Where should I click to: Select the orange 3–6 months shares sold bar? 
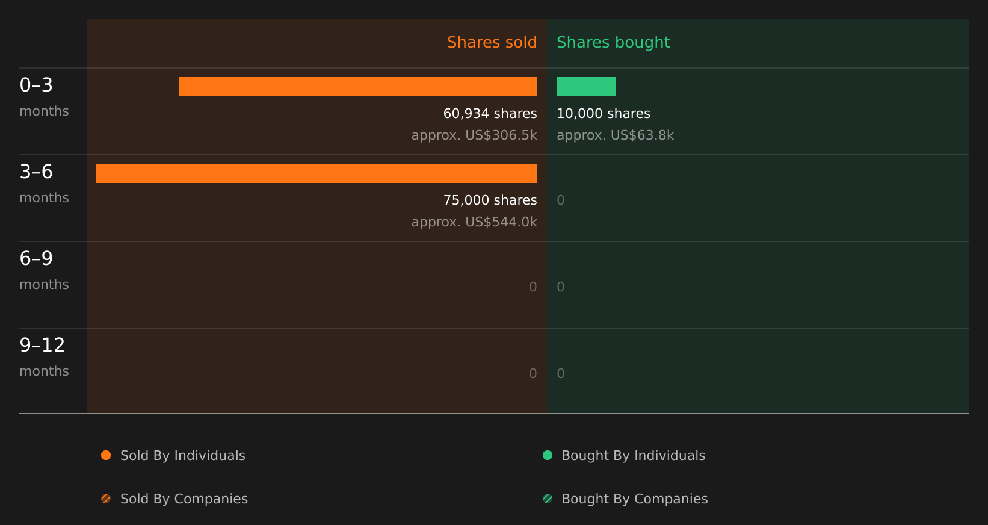click(316, 173)
